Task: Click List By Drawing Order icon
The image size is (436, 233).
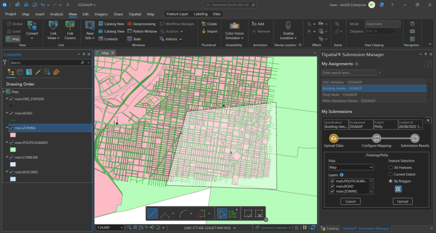Action: (11, 72)
